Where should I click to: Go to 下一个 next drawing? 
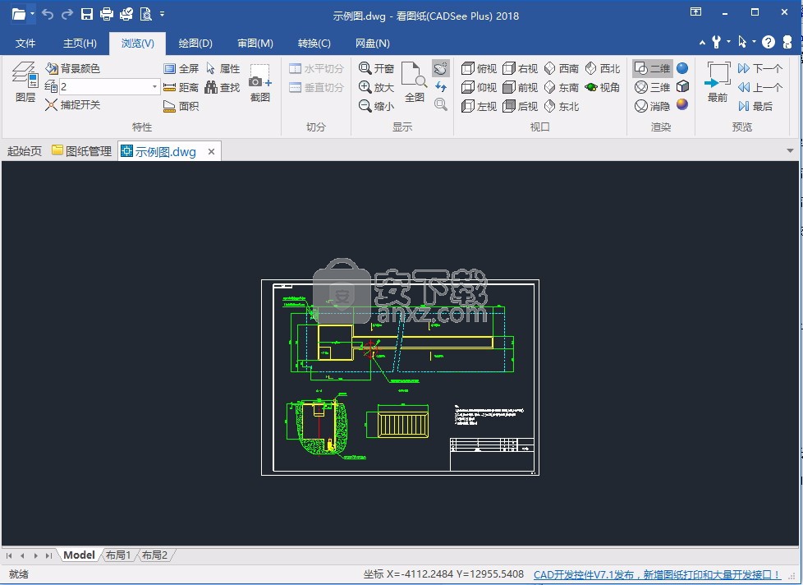tap(760, 68)
